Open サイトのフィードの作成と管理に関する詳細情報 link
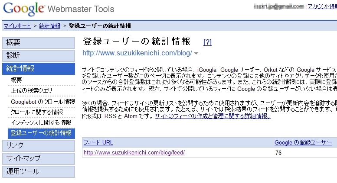This screenshot has width=337, height=183. point(213,116)
